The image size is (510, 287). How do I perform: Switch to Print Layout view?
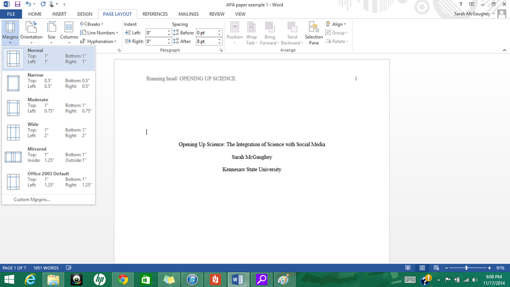[x=422, y=268]
